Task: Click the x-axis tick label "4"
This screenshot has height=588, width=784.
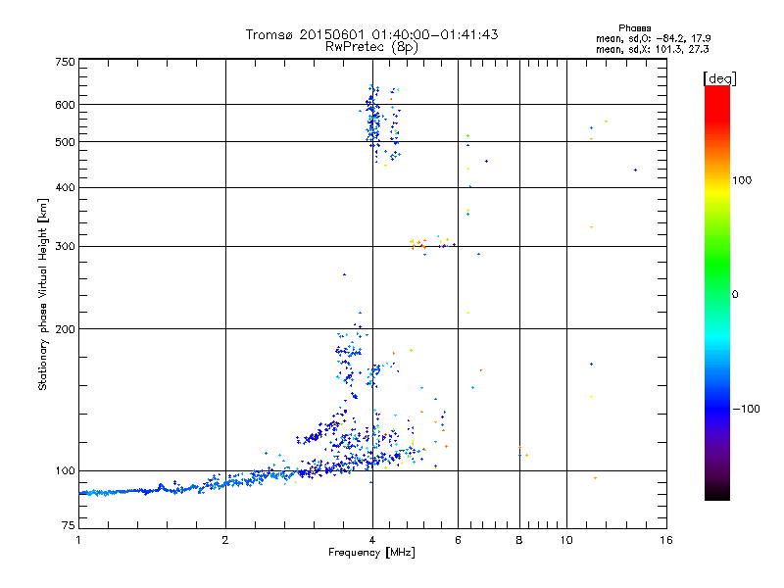Action: click(372, 540)
